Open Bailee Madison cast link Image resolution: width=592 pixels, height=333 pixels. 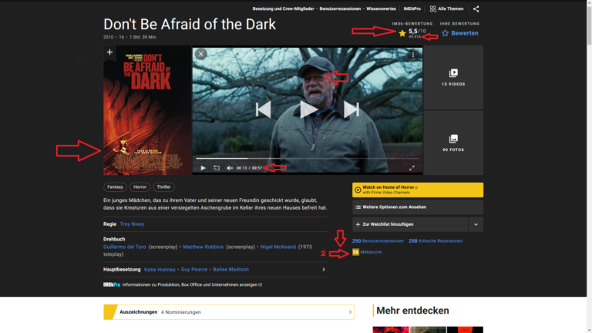tap(230, 270)
